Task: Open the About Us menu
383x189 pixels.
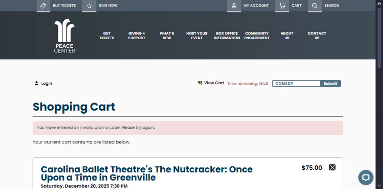Action: pos(287,36)
